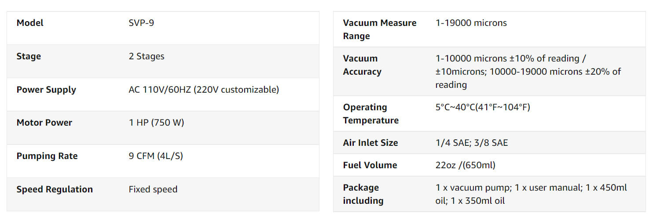
Task: Click the "Model" row label
Action: (30, 23)
